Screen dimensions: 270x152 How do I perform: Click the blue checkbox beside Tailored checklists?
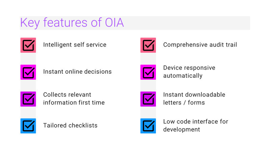[x=28, y=126]
